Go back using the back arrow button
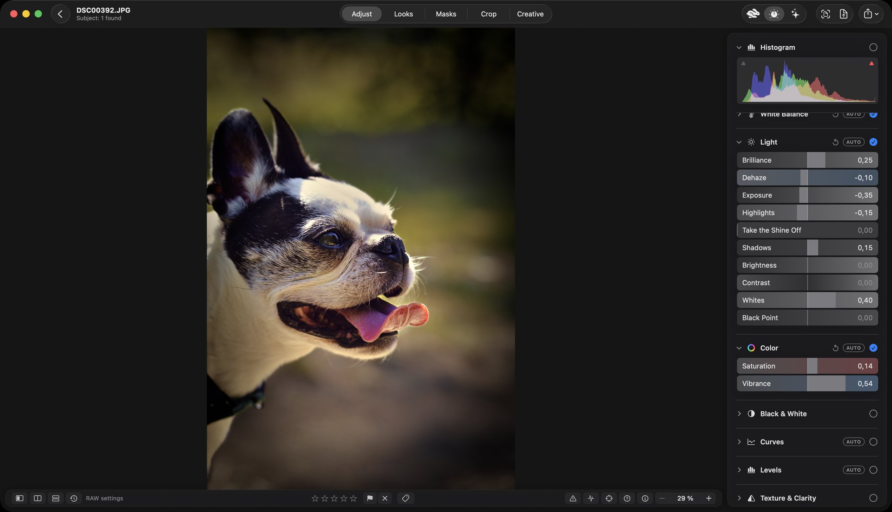This screenshot has width=892, height=512. [x=60, y=14]
